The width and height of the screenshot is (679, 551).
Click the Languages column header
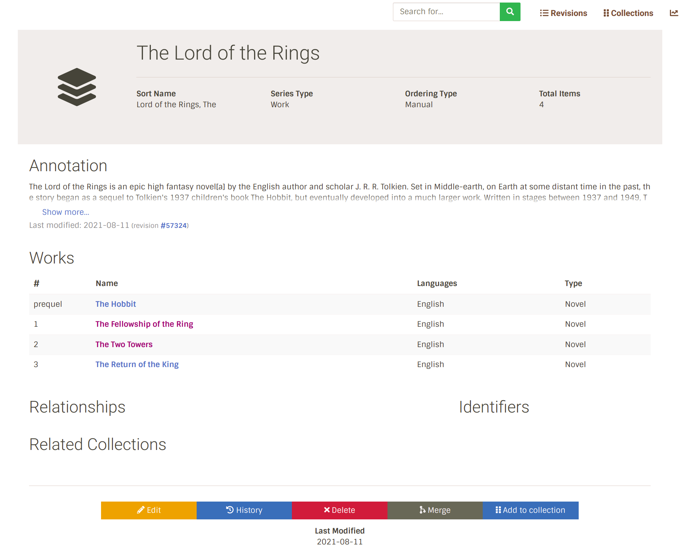click(x=437, y=283)
